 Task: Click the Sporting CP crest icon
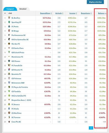9,22
